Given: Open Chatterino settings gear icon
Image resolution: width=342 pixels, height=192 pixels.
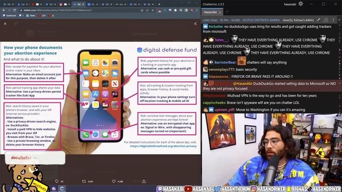Looking at the screenshot, I should [300, 4].
